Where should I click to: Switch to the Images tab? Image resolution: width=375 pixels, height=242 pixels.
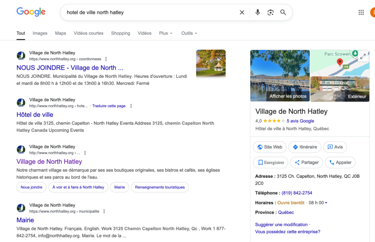(x=40, y=33)
